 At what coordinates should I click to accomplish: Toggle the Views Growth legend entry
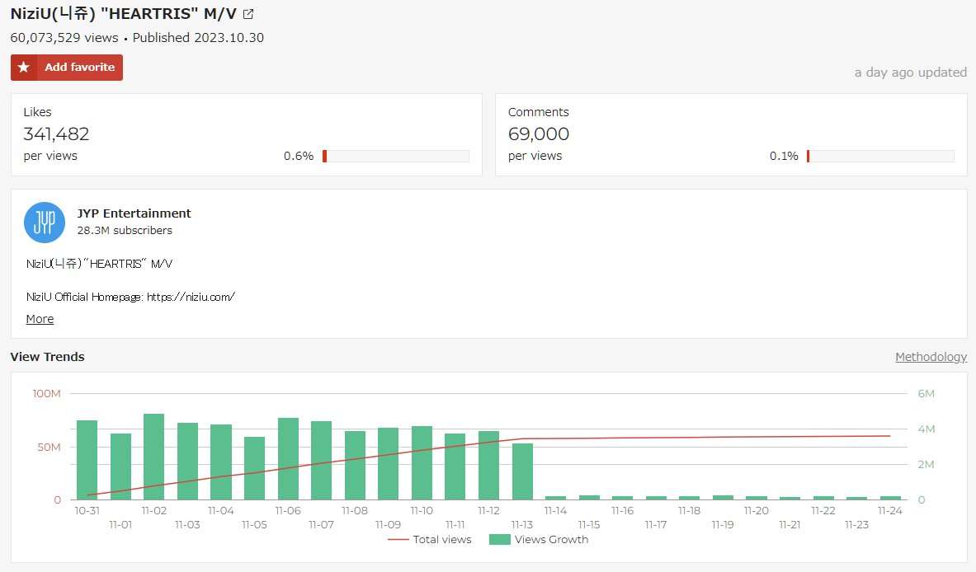click(539, 539)
